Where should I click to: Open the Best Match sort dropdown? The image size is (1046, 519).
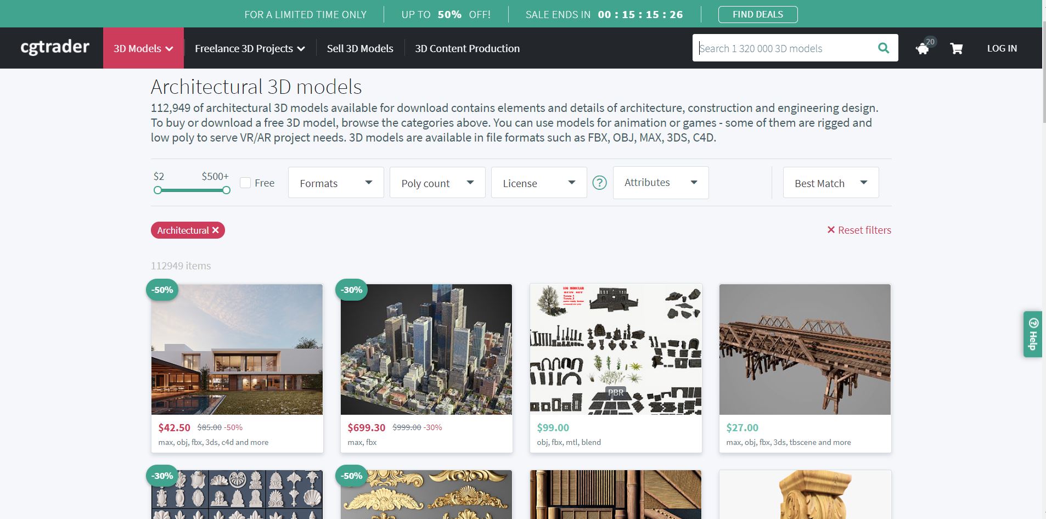tap(830, 183)
